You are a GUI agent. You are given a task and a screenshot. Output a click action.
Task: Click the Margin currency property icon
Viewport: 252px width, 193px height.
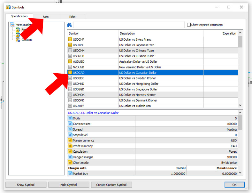[70, 141]
